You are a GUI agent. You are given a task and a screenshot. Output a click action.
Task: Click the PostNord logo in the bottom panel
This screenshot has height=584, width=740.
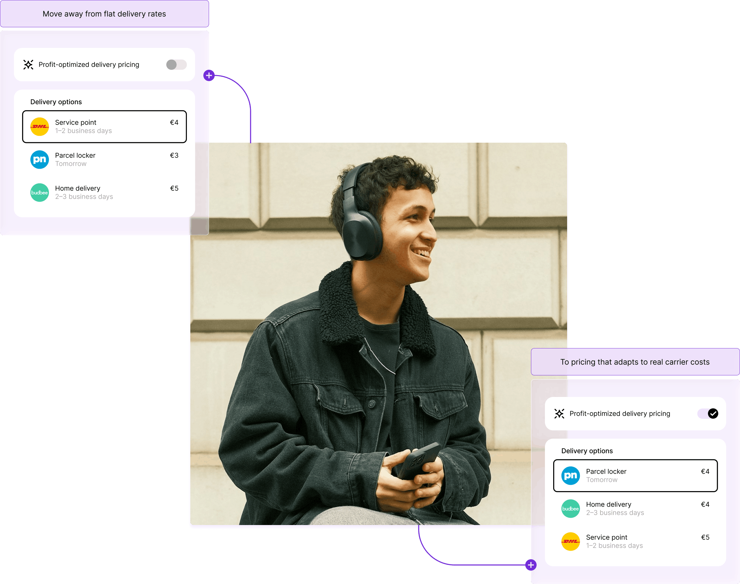[570, 476]
